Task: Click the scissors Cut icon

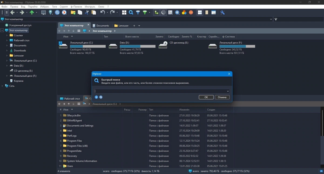Action: (87, 12)
